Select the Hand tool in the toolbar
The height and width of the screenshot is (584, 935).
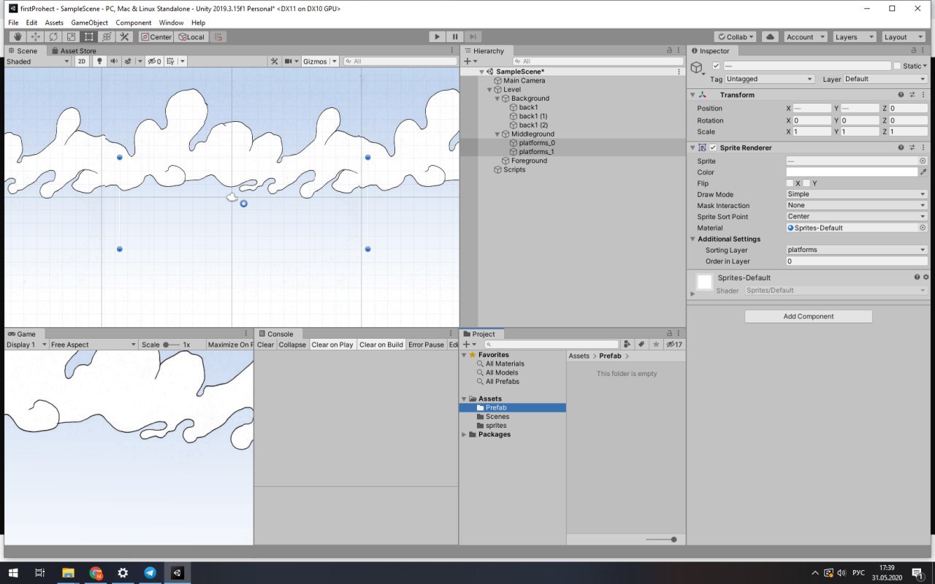point(17,36)
